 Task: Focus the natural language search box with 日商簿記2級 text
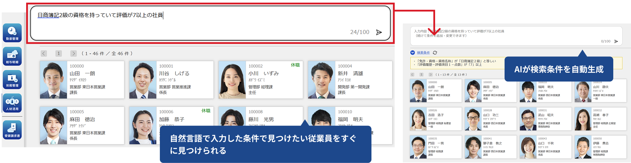coord(210,23)
